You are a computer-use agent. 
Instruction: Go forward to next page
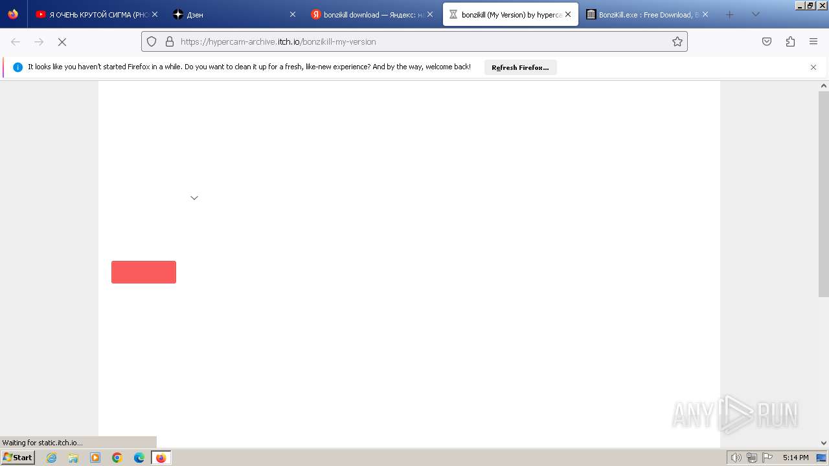[x=39, y=41]
